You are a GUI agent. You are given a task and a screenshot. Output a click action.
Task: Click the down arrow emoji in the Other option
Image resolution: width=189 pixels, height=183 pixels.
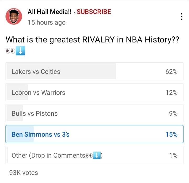coord(97,156)
